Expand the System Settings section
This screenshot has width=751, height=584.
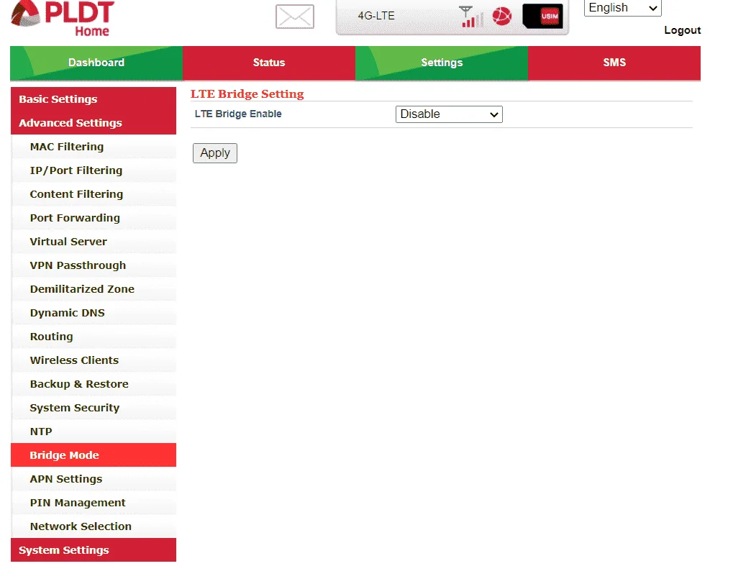click(x=94, y=550)
